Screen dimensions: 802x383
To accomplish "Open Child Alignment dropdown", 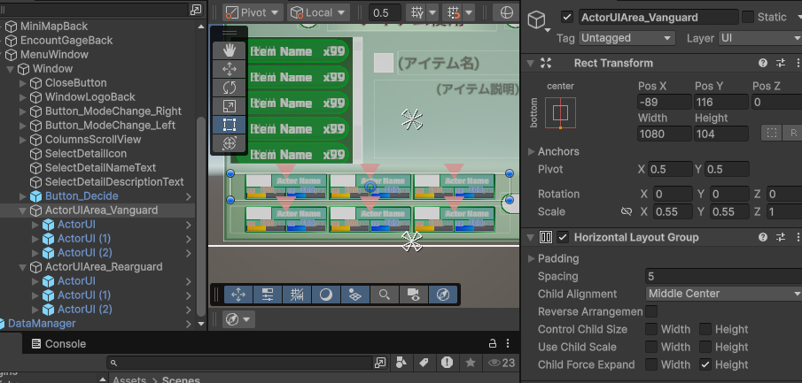I will 722,294.
